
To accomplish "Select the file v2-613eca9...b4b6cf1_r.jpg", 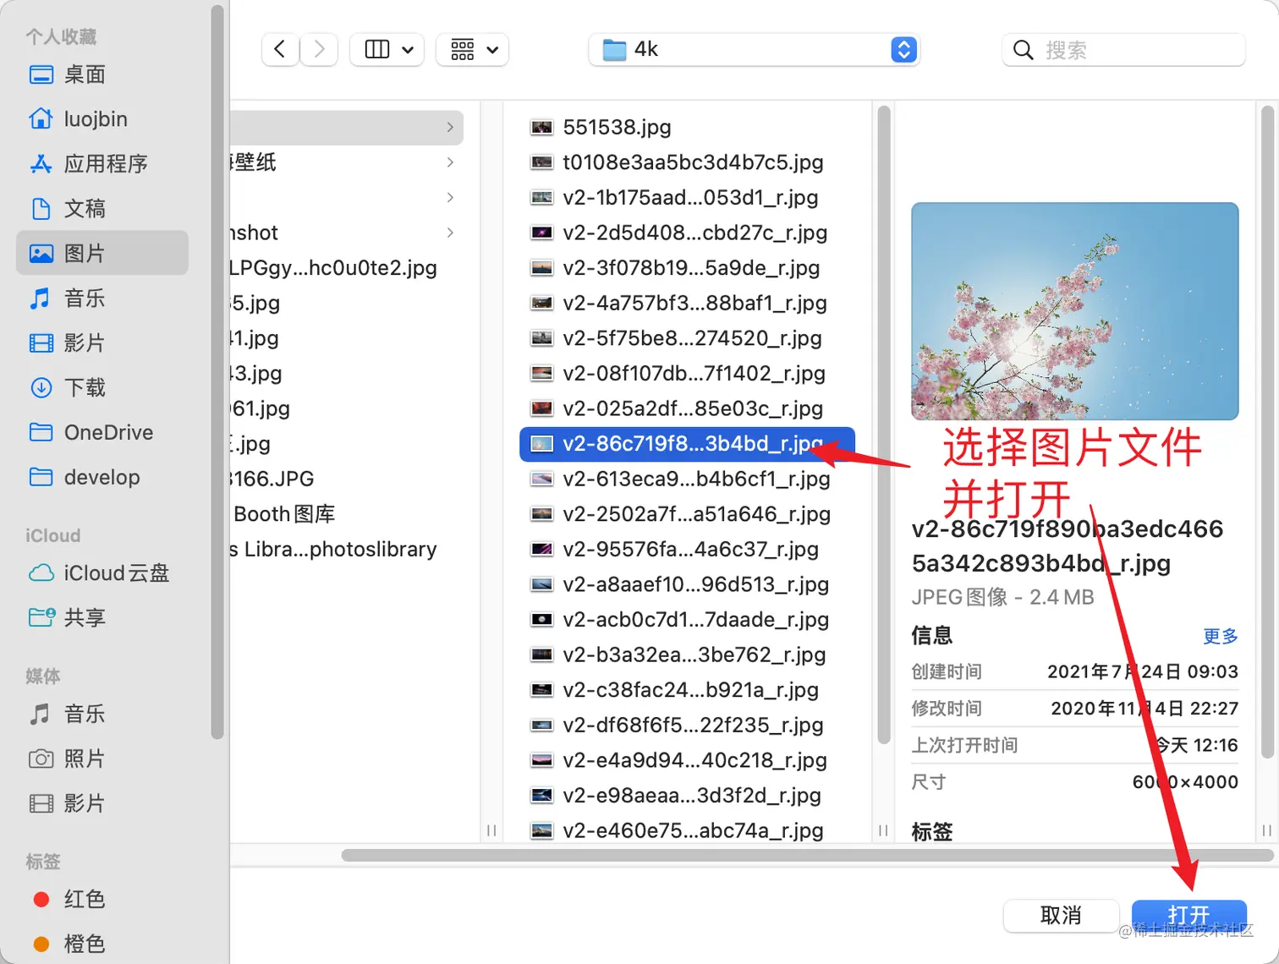I will tap(694, 479).
